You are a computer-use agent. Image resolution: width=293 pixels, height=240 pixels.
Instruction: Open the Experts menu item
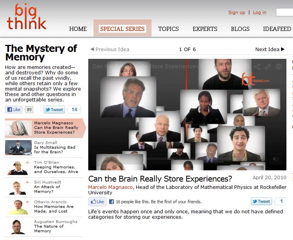tap(205, 29)
